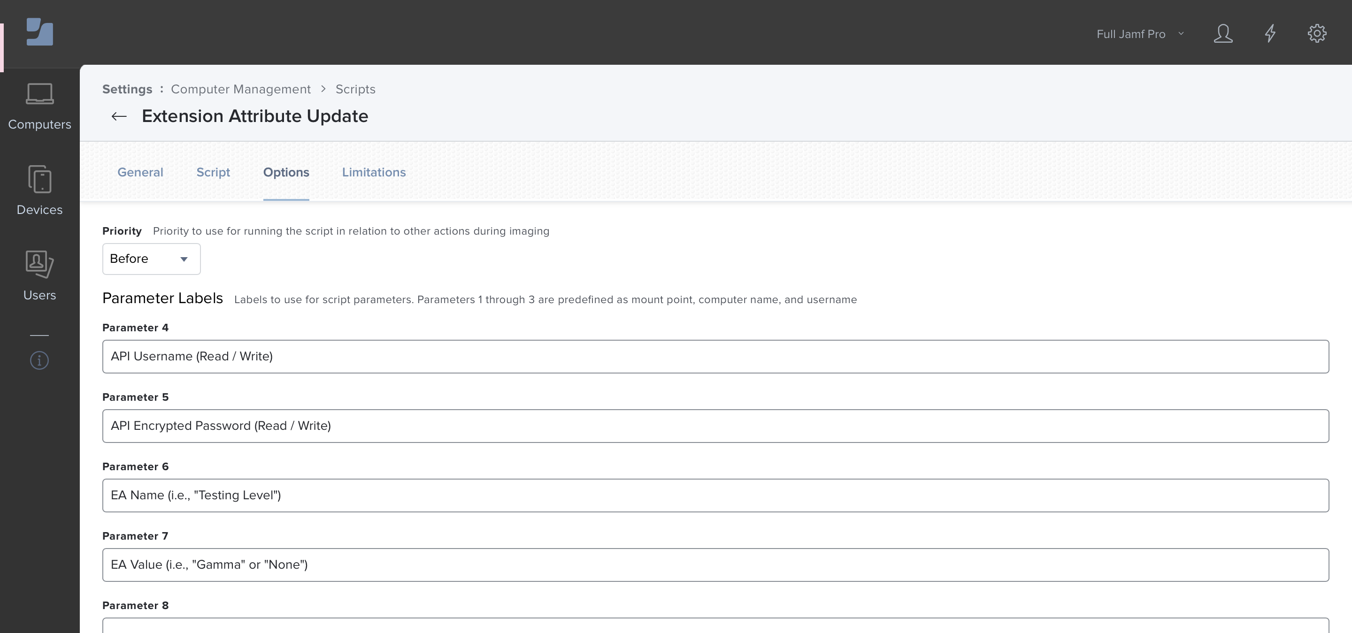This screenshot has height=633, width=1352.
Task: Click the info icon in sidebar
Action: click(x=39, y=360)
